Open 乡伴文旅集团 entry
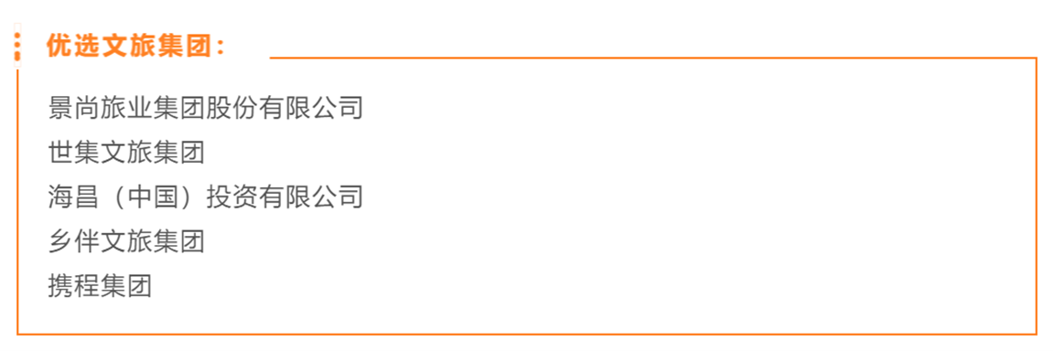 [126, 241]
